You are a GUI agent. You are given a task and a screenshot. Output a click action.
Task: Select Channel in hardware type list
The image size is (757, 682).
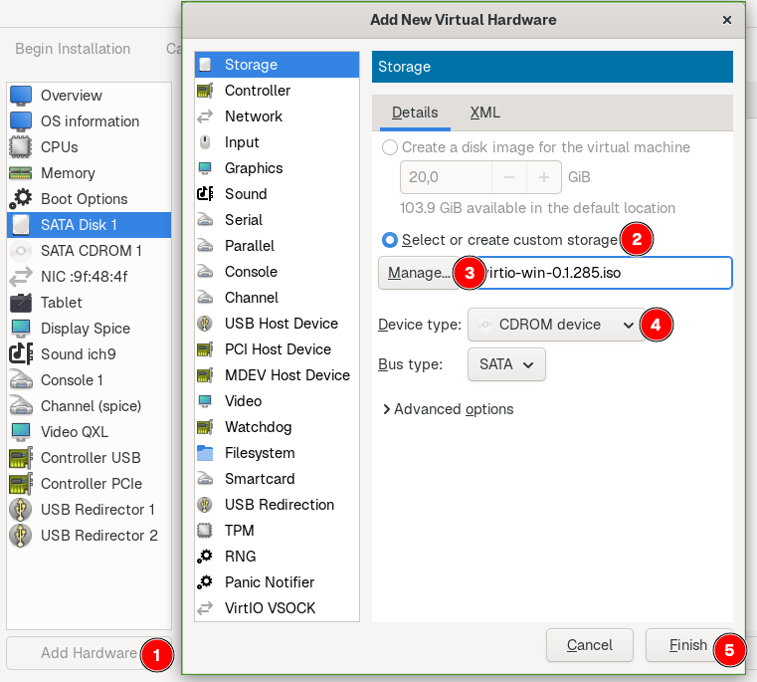278,298
